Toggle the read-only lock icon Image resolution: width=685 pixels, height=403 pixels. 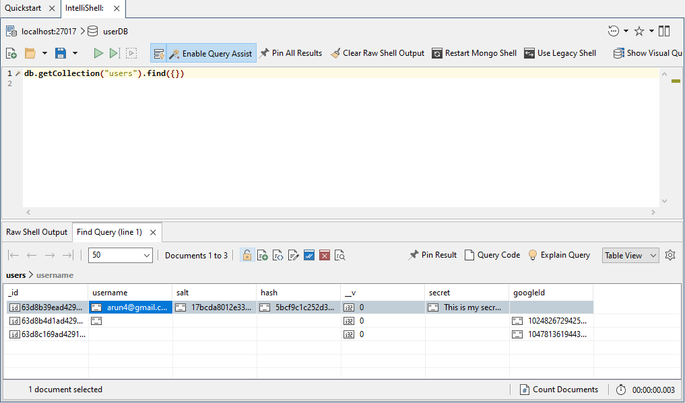coord(247,255)
